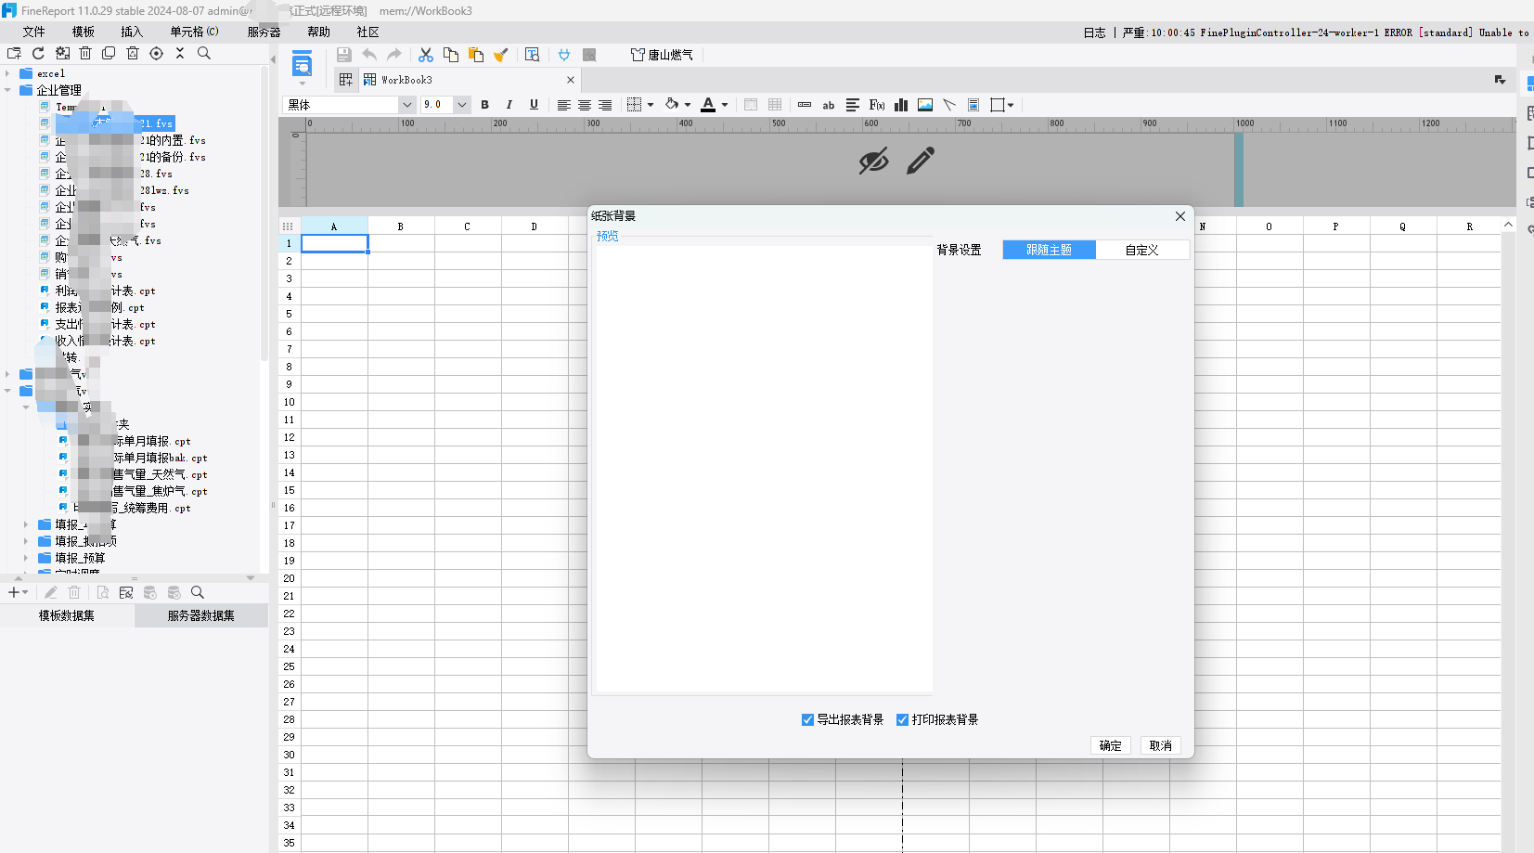Image resolution: width=1534 pixels, height=853 pixels.
Task: Click the fill color bucket swatch
Action: pos(672,105)
